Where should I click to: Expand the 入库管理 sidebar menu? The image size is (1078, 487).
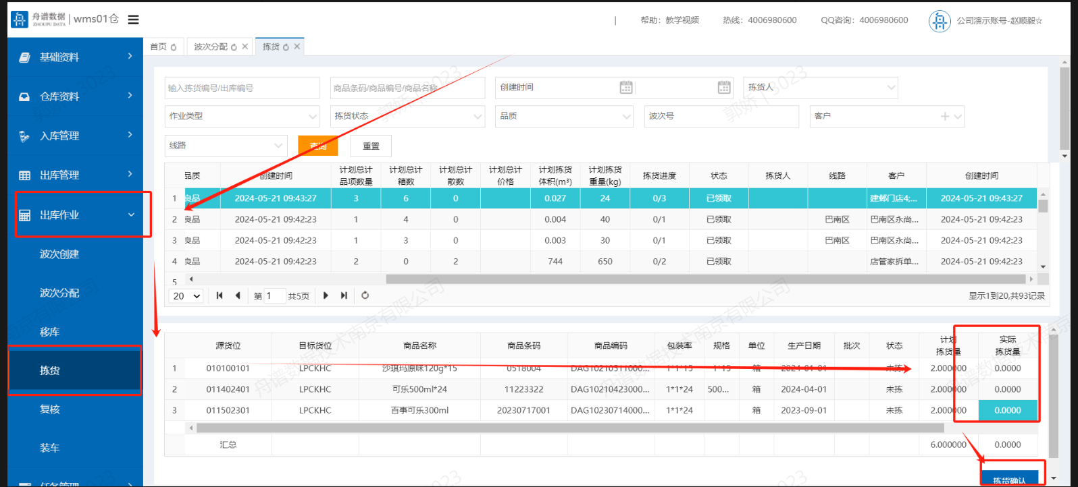76,136
